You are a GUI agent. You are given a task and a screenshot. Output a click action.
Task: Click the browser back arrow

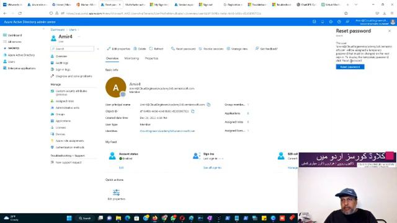pos(5,13)
